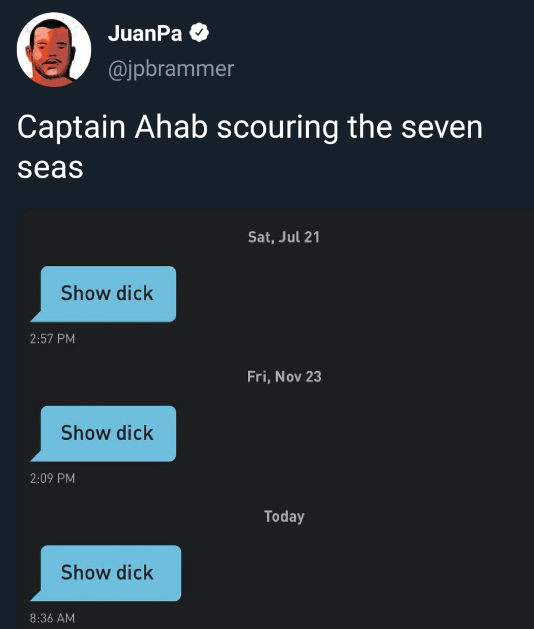534x629 pixels.
Task: Click the word "scouring" in the tweet
Action: point(277,127)
